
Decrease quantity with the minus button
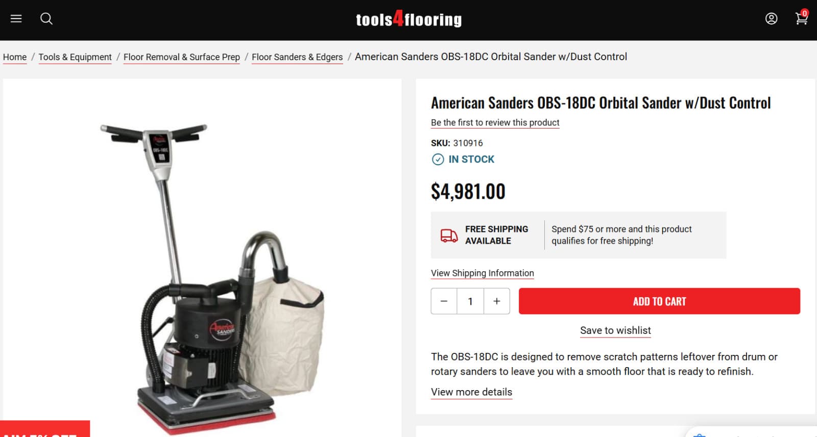pos(443,301)
